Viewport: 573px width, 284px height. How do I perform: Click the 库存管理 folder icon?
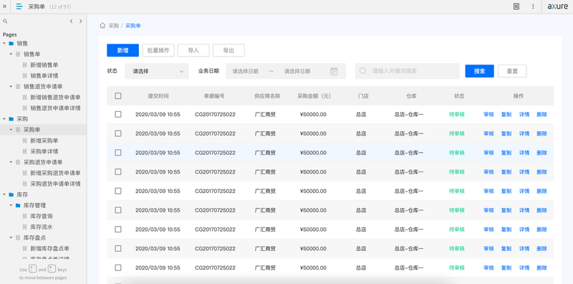coord(18,205)
